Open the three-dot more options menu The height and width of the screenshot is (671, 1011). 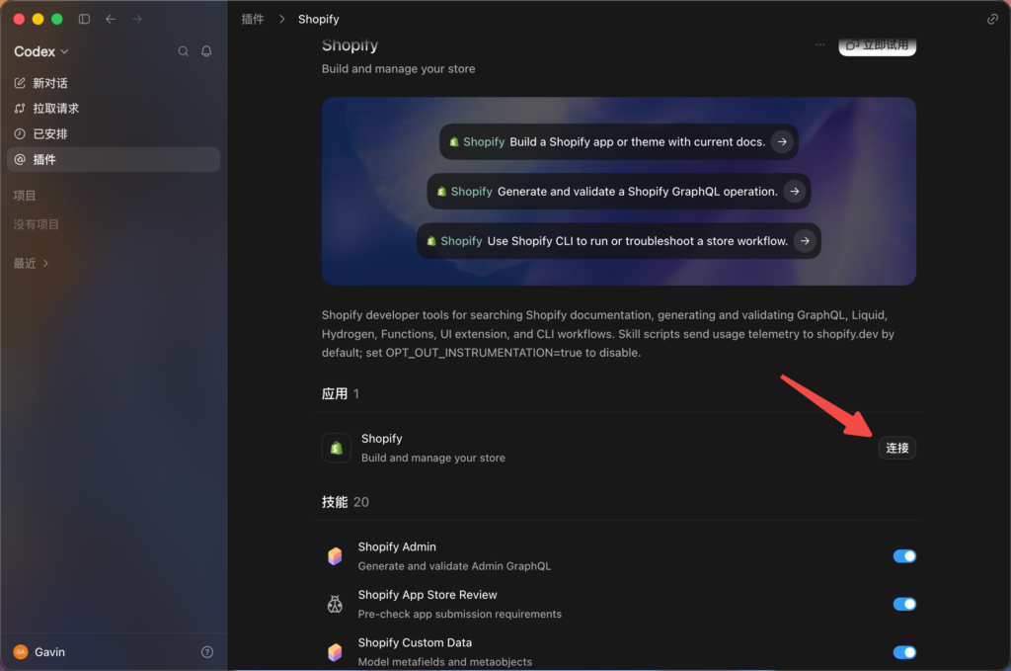(x=820, y=44)
